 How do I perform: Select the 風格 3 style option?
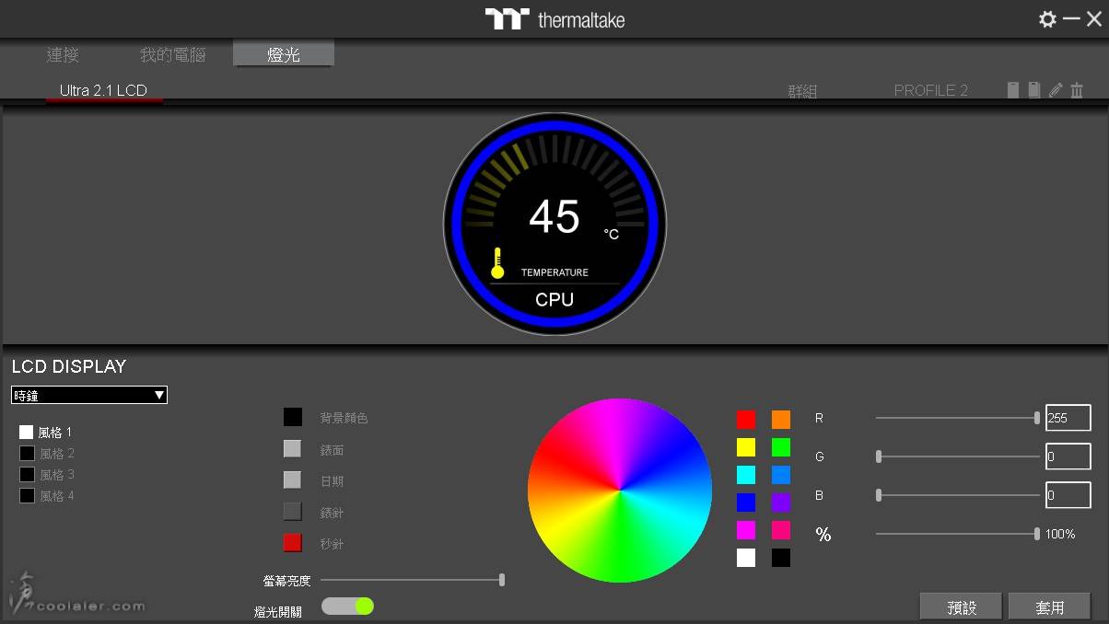tap(27, 475)
